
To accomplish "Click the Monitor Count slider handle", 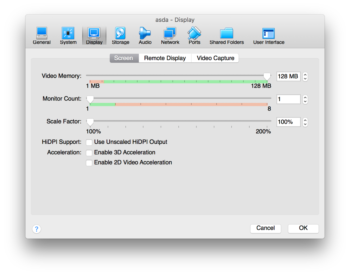I will [x=90, y=99].
